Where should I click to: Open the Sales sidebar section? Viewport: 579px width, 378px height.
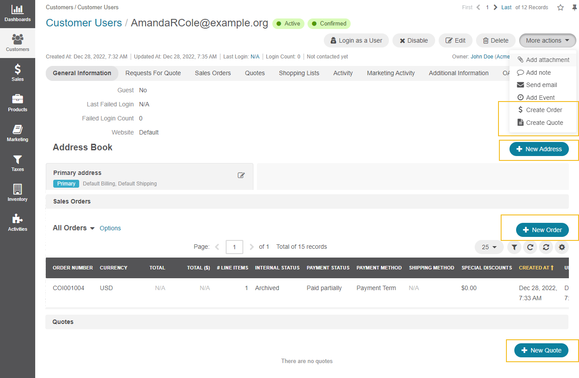pyautogui.click(x=18, y=73)
